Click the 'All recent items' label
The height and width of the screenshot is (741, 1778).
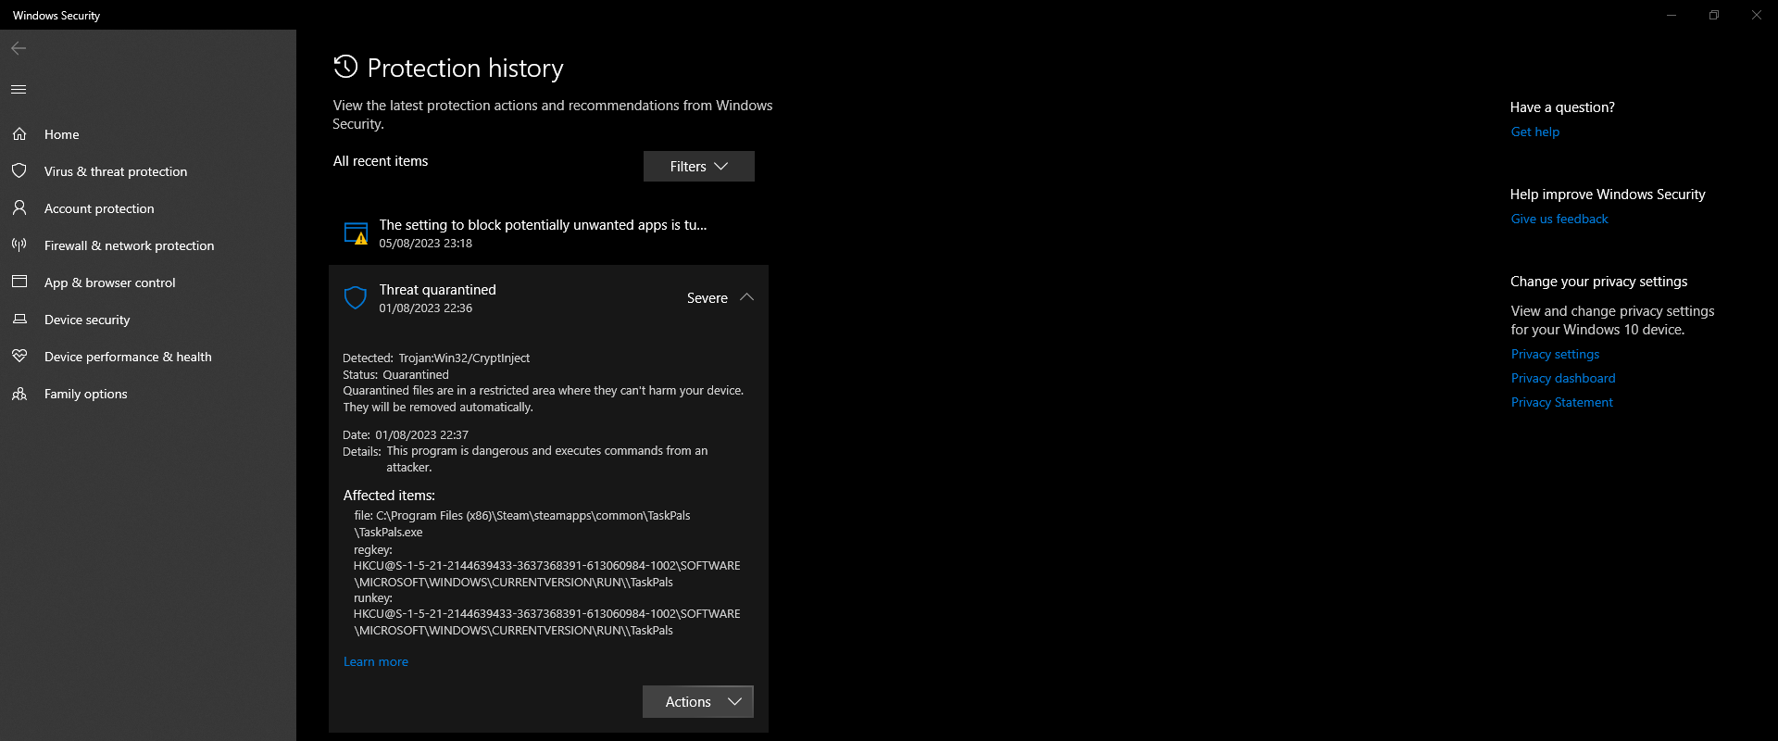[381, 161]
